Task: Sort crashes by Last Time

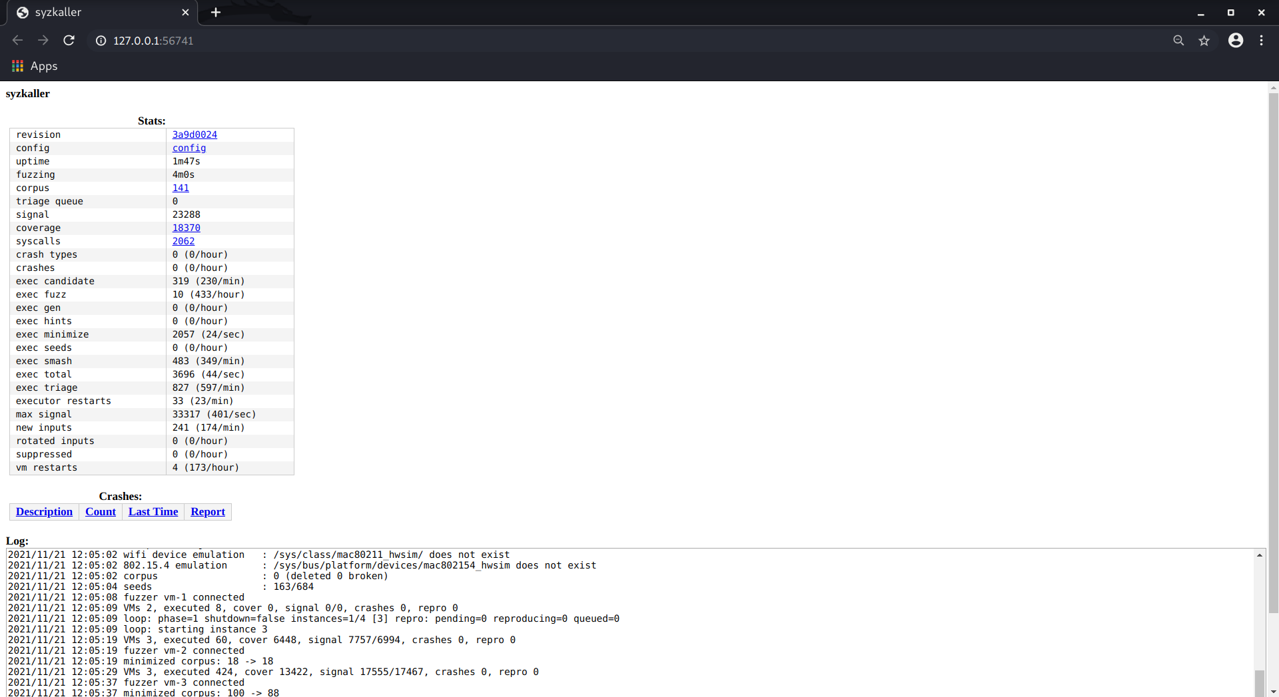Action: click(x=153, y=511)
